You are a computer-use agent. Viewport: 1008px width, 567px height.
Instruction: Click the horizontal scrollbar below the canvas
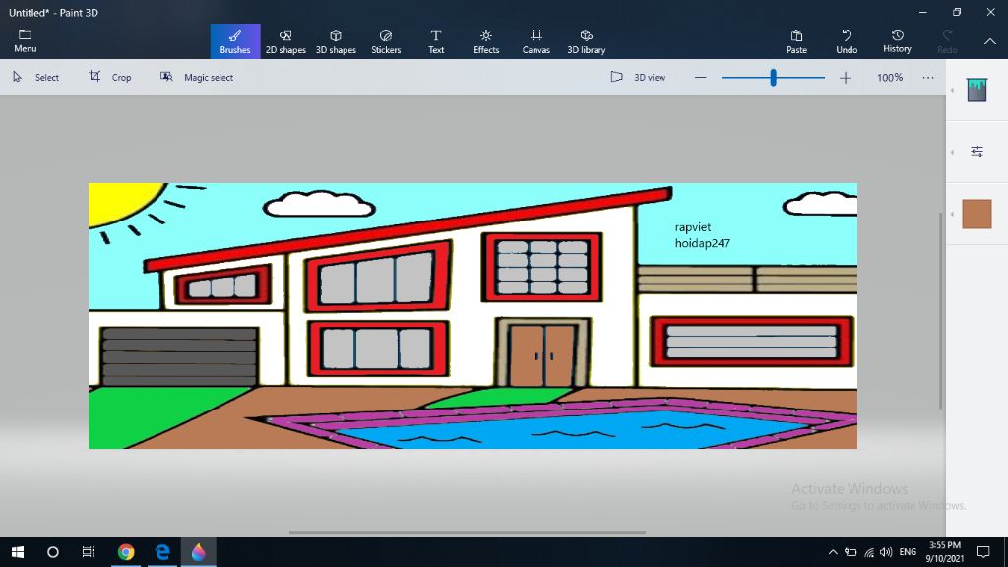click(x=468, y=533)
